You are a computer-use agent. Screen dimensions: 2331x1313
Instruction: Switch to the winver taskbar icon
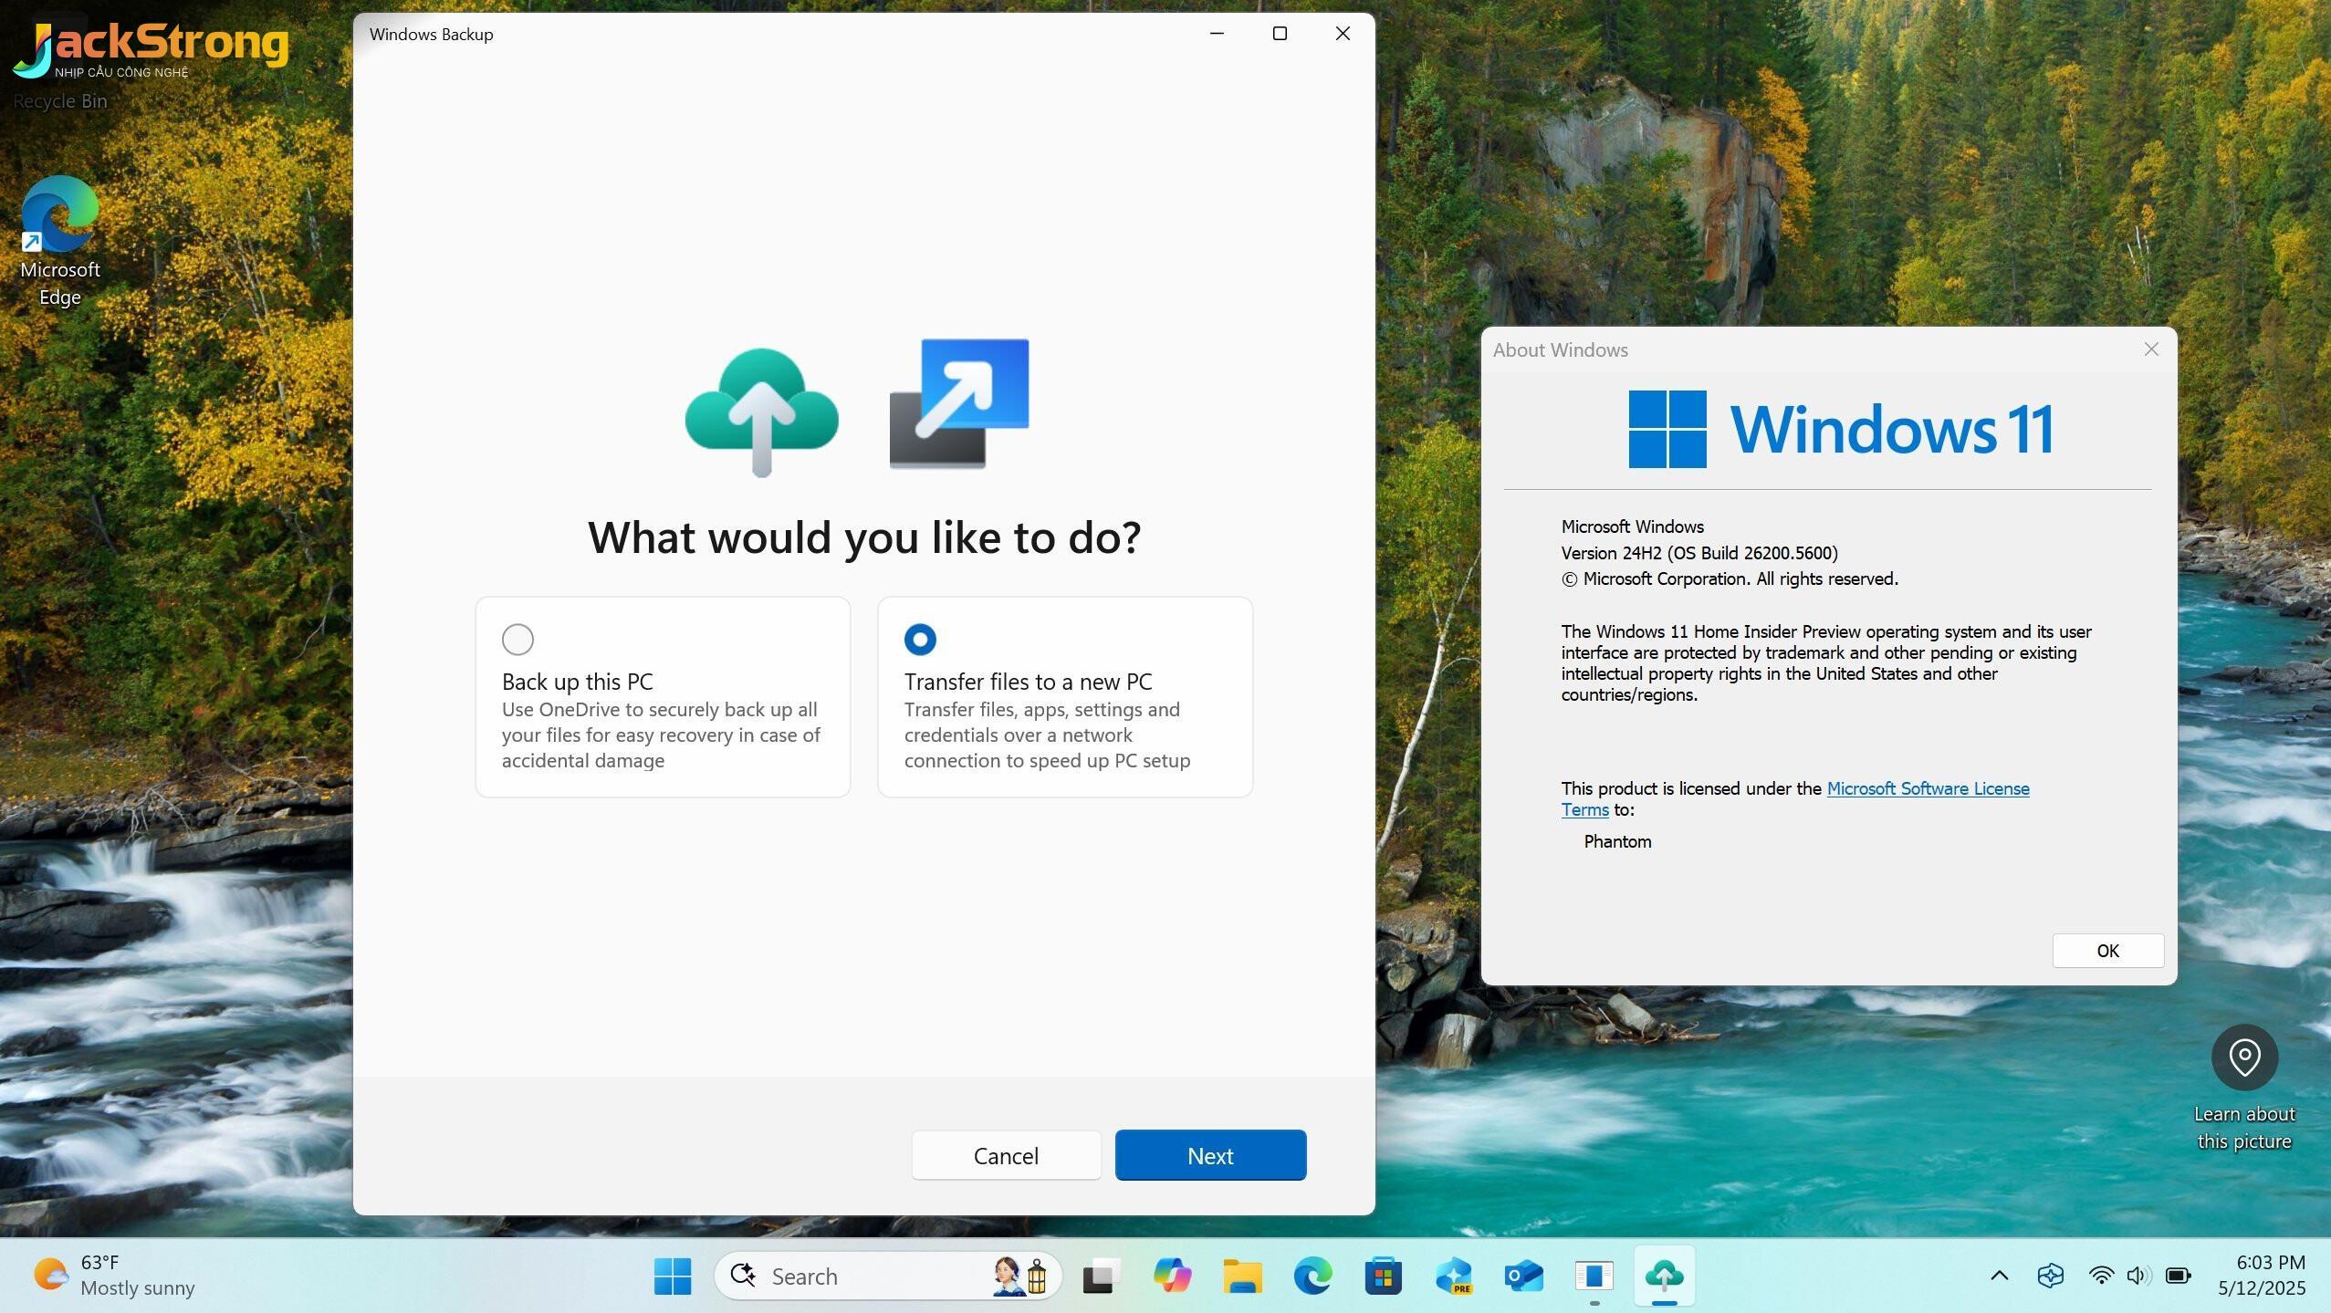(1594, 1276)
